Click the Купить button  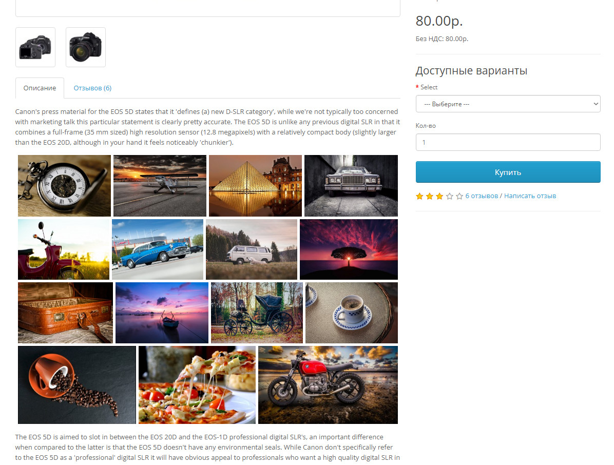coord(508,172)
